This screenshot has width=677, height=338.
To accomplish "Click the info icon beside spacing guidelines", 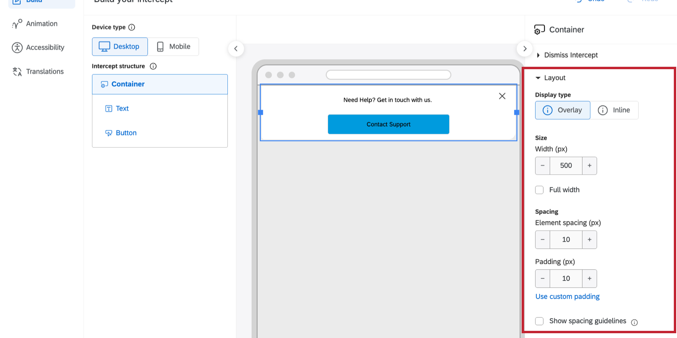I will (634, 322).
